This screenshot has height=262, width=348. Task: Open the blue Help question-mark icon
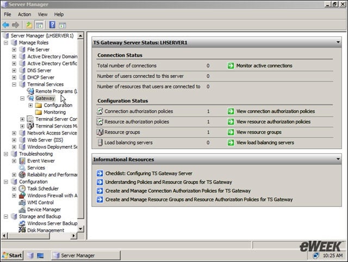[52, 25]
